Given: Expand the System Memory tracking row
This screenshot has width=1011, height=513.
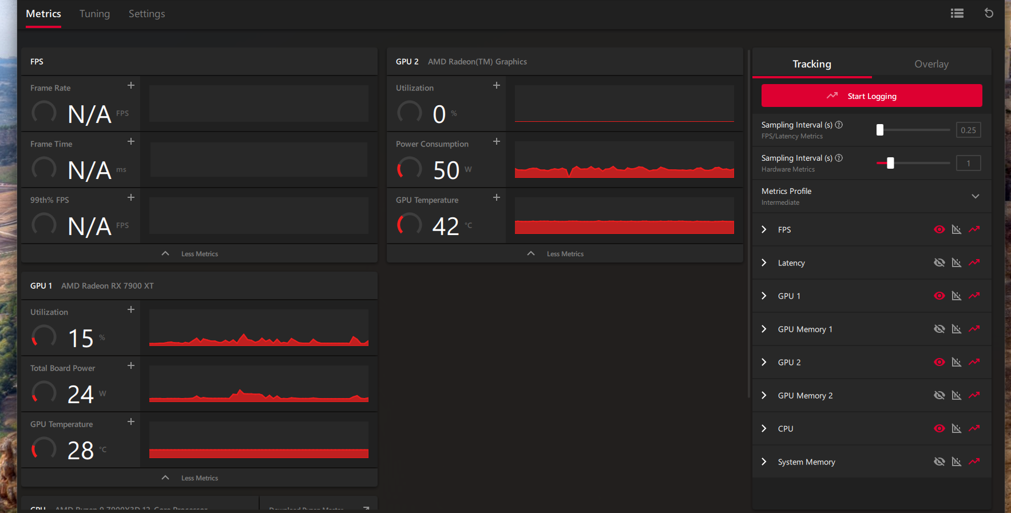Looking at the screenshot, I should click(764, 462).
